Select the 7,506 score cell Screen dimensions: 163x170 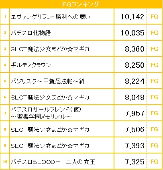tap(134, 130)
